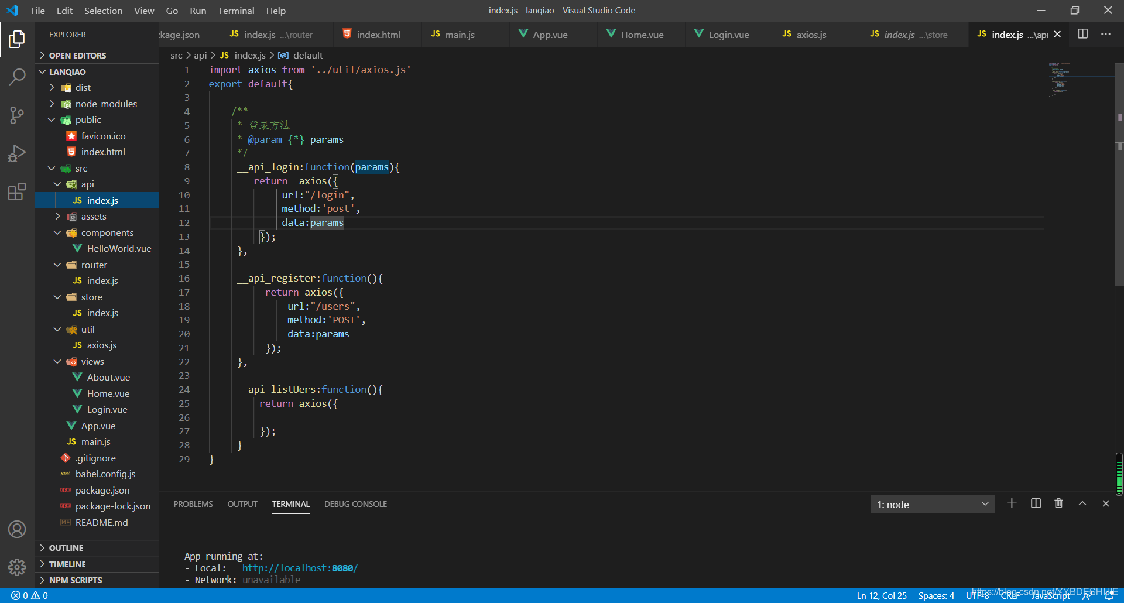This screenshot has height=603, width=1124.
Task: Collapse the public folder
Action: point(88,119)
